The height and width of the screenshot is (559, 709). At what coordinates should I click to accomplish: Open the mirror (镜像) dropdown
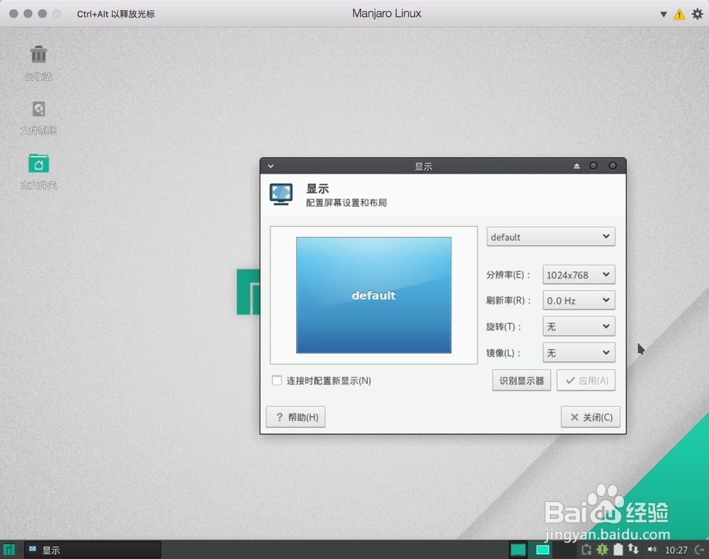(x=579, y=353)
